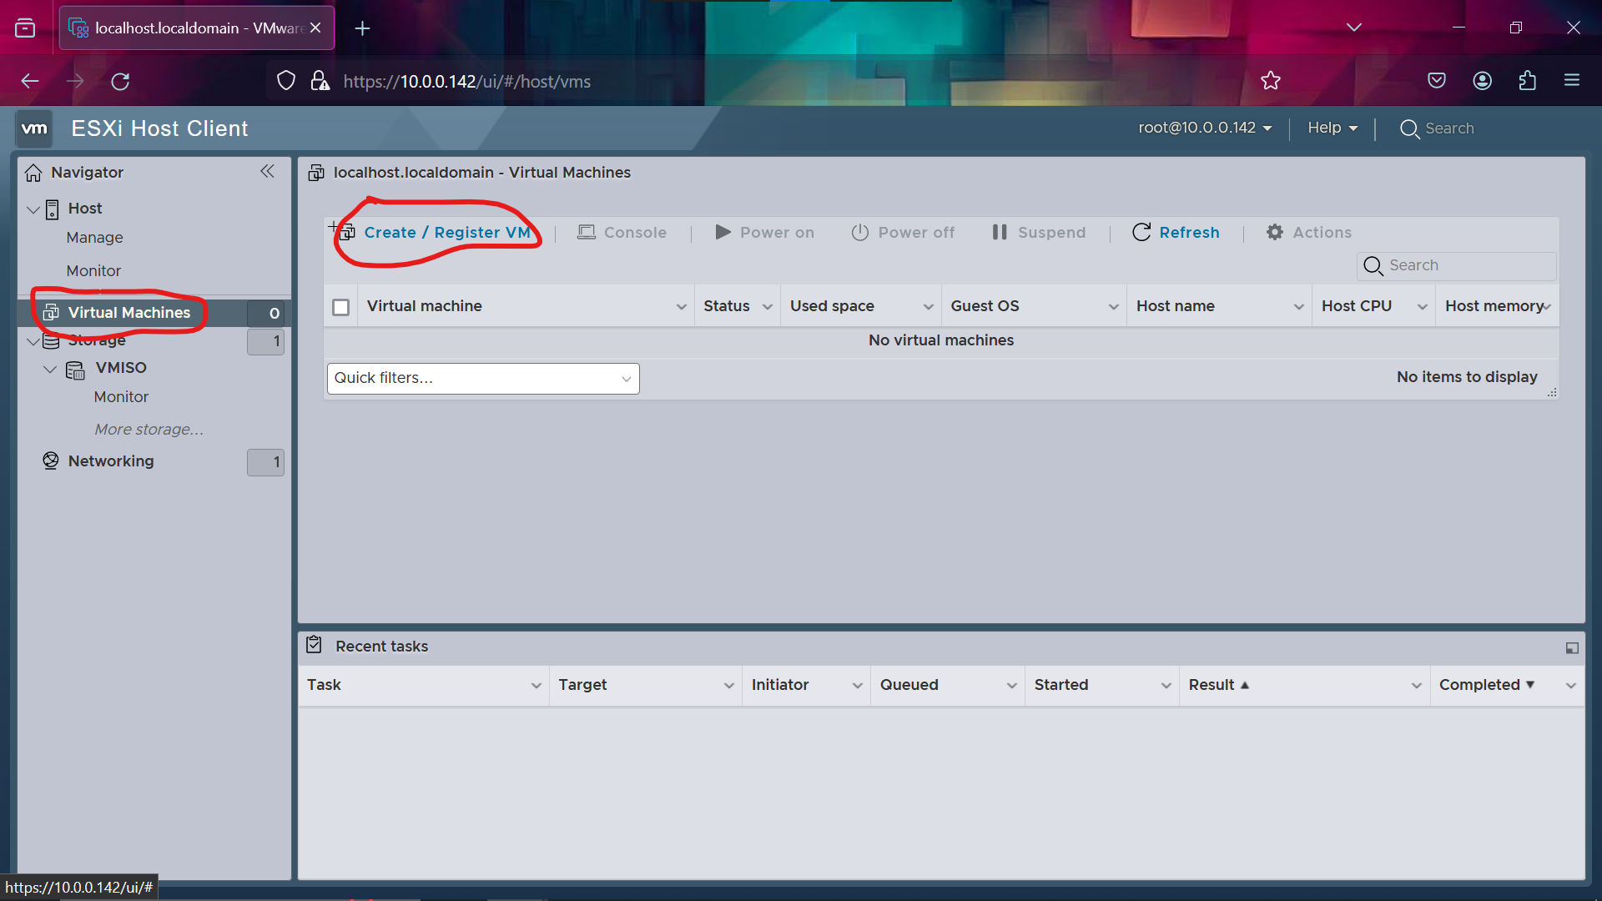Select Virtual Machines in navigator

click(x=128, y=313)
